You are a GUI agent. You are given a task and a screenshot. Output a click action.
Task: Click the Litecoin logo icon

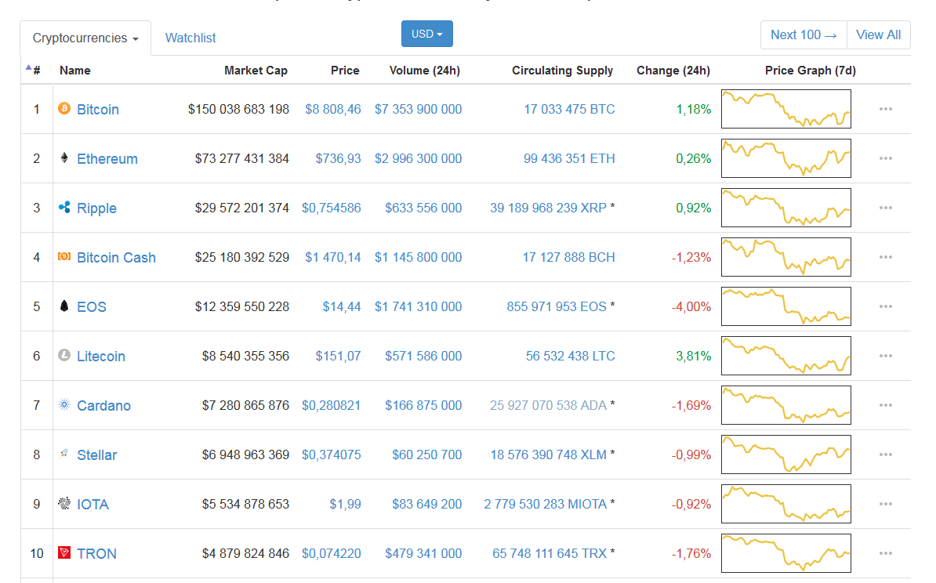click(x=63, y=355)
